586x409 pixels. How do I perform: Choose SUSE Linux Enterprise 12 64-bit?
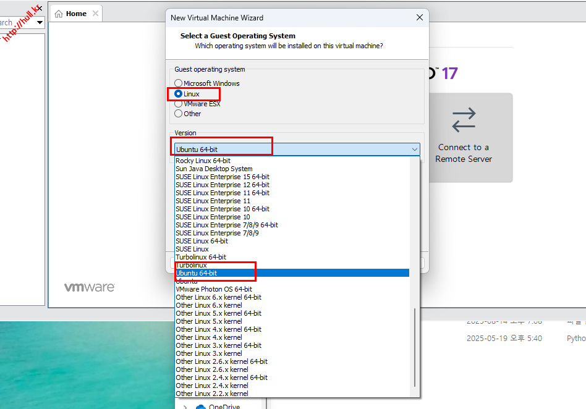tap(292, 185)
